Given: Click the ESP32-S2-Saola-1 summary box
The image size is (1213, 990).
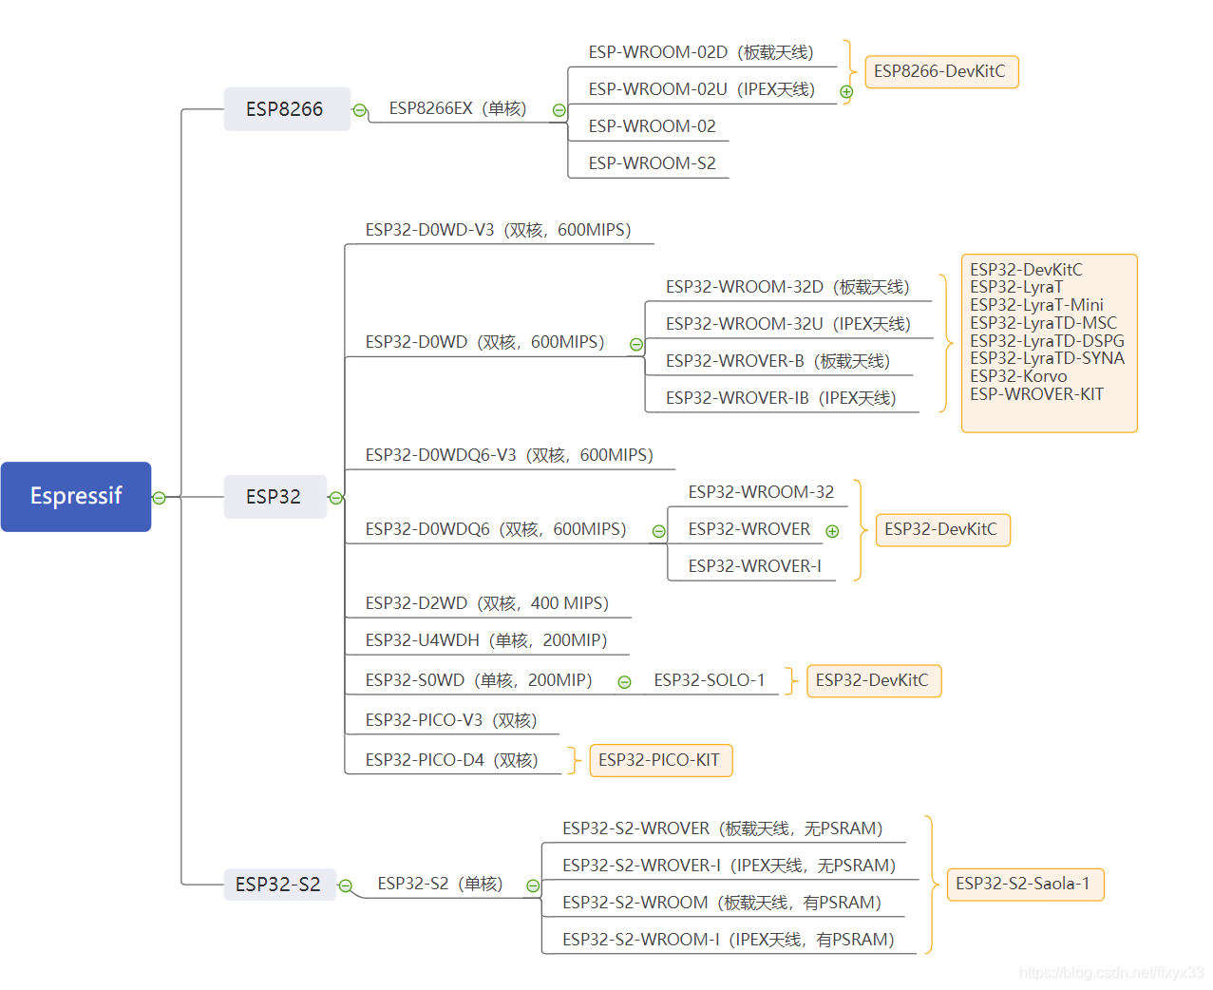Looking at the screenshot, I should click(1024, 884).
